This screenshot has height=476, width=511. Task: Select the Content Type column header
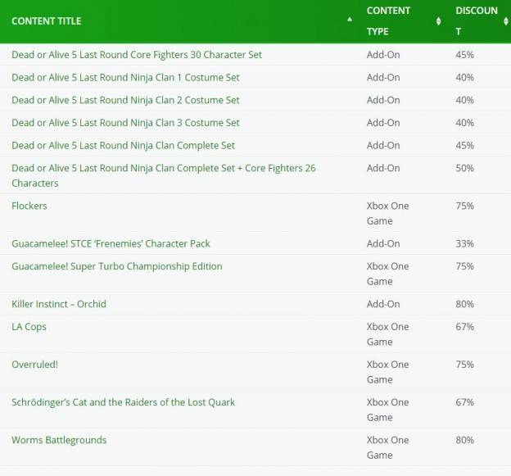(x=388, y=21)
